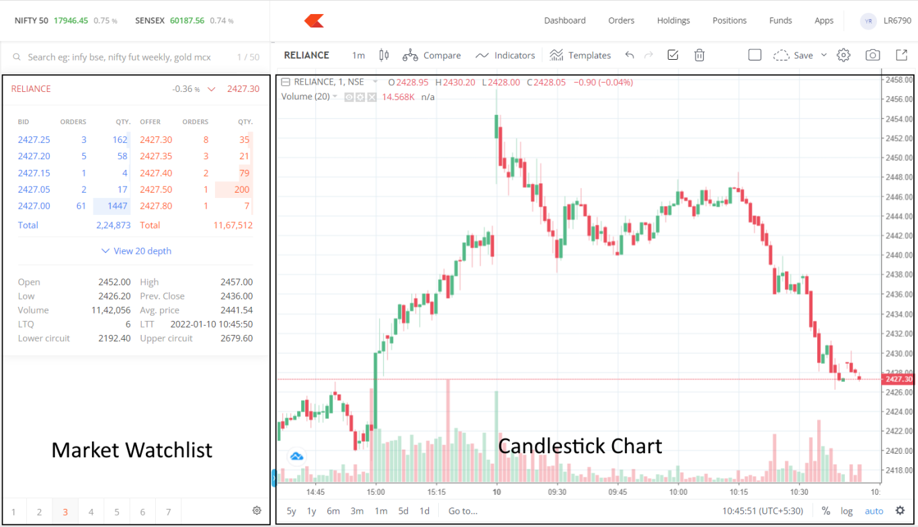Click the blue cloud icon on chart

(296, 457)
